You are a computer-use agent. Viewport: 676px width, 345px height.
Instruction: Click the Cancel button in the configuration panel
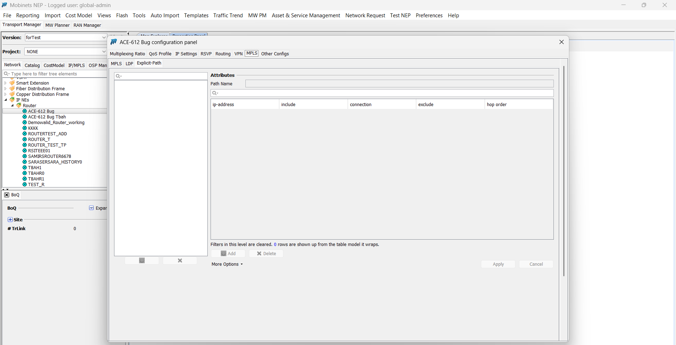(x=536, y=264)
